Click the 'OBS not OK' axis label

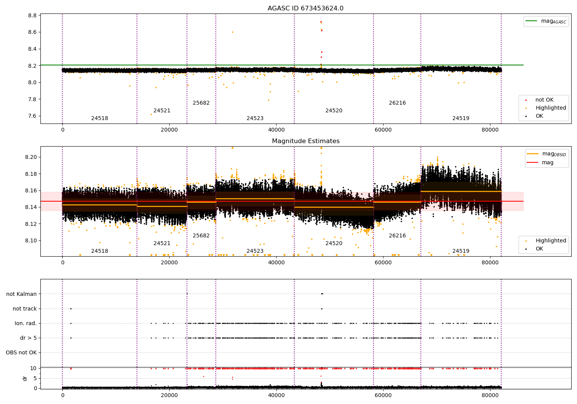pyautogui.click(x=22, y=352)
